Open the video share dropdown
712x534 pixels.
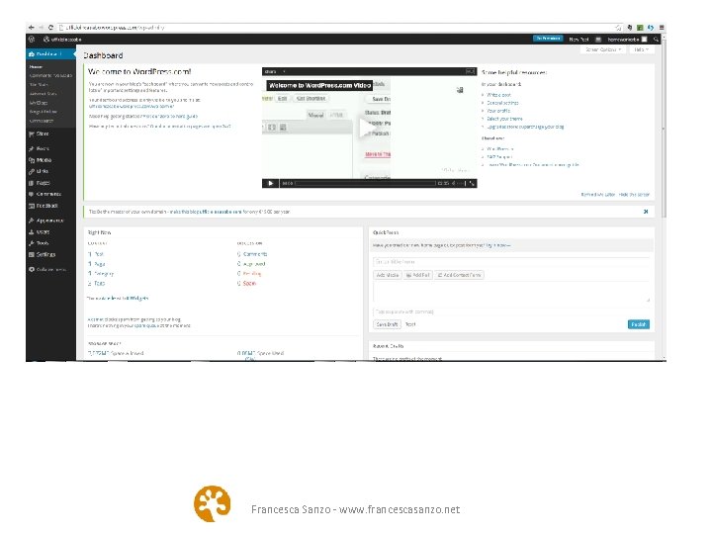pos(275,72)
